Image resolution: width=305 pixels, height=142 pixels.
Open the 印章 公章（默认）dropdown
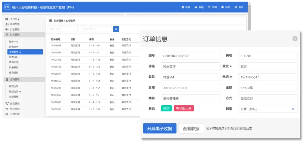point(268,109)
